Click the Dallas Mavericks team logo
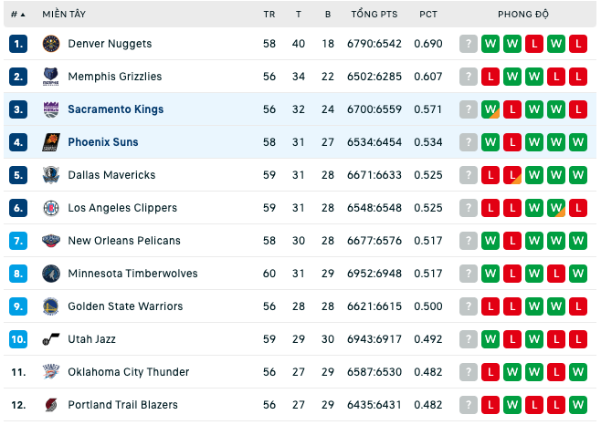This screenshot has height=425, width=601. pyautogui.click(x=51, y=175)
